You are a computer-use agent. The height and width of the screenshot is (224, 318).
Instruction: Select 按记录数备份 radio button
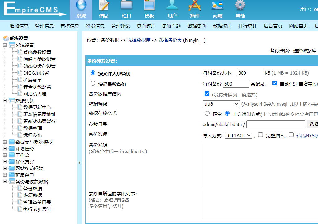tap(93, 83)
